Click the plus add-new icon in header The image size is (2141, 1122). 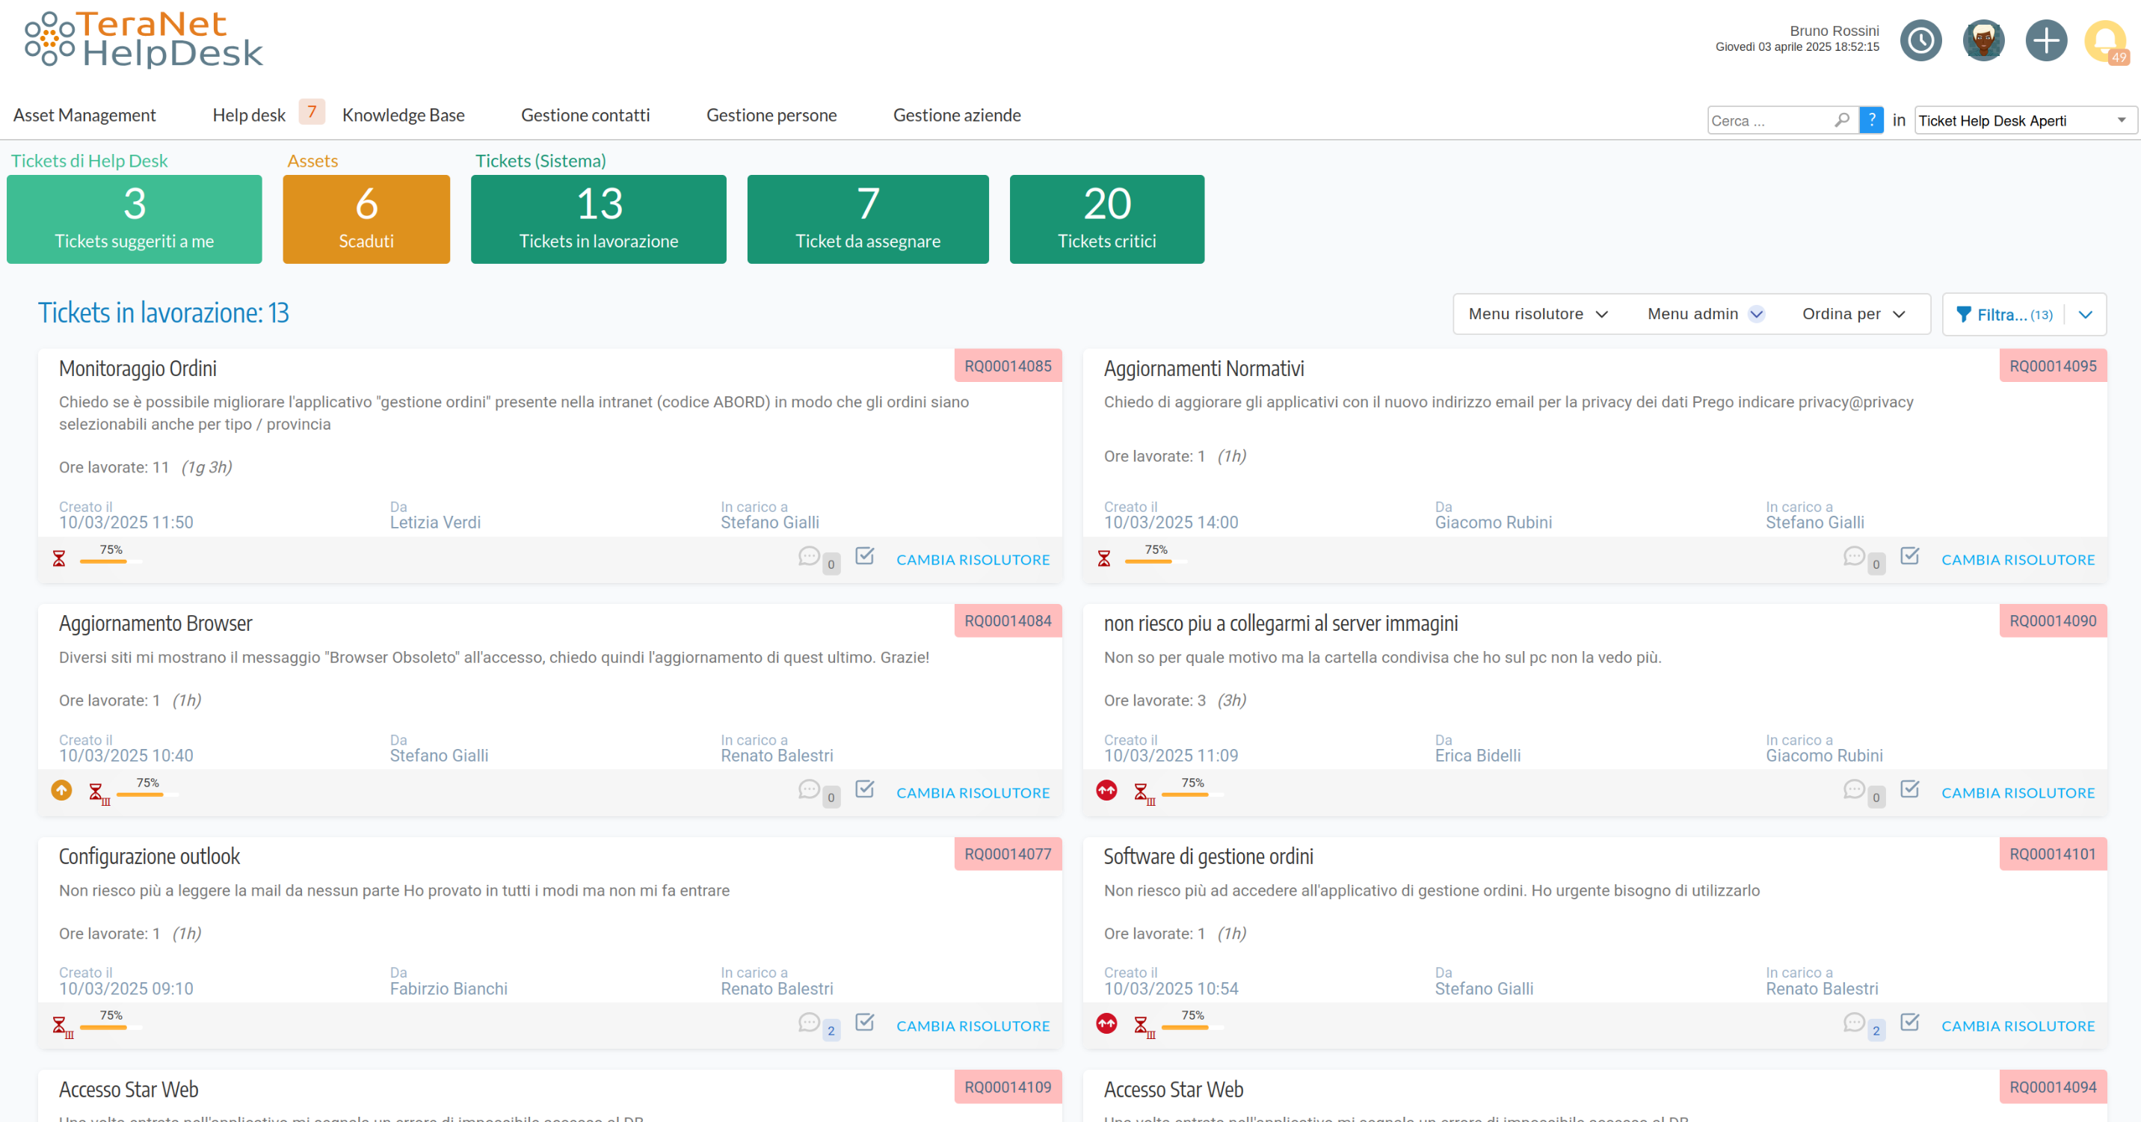2045,40
